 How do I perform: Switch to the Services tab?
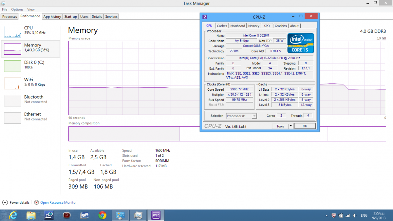[x=111, y=17]
